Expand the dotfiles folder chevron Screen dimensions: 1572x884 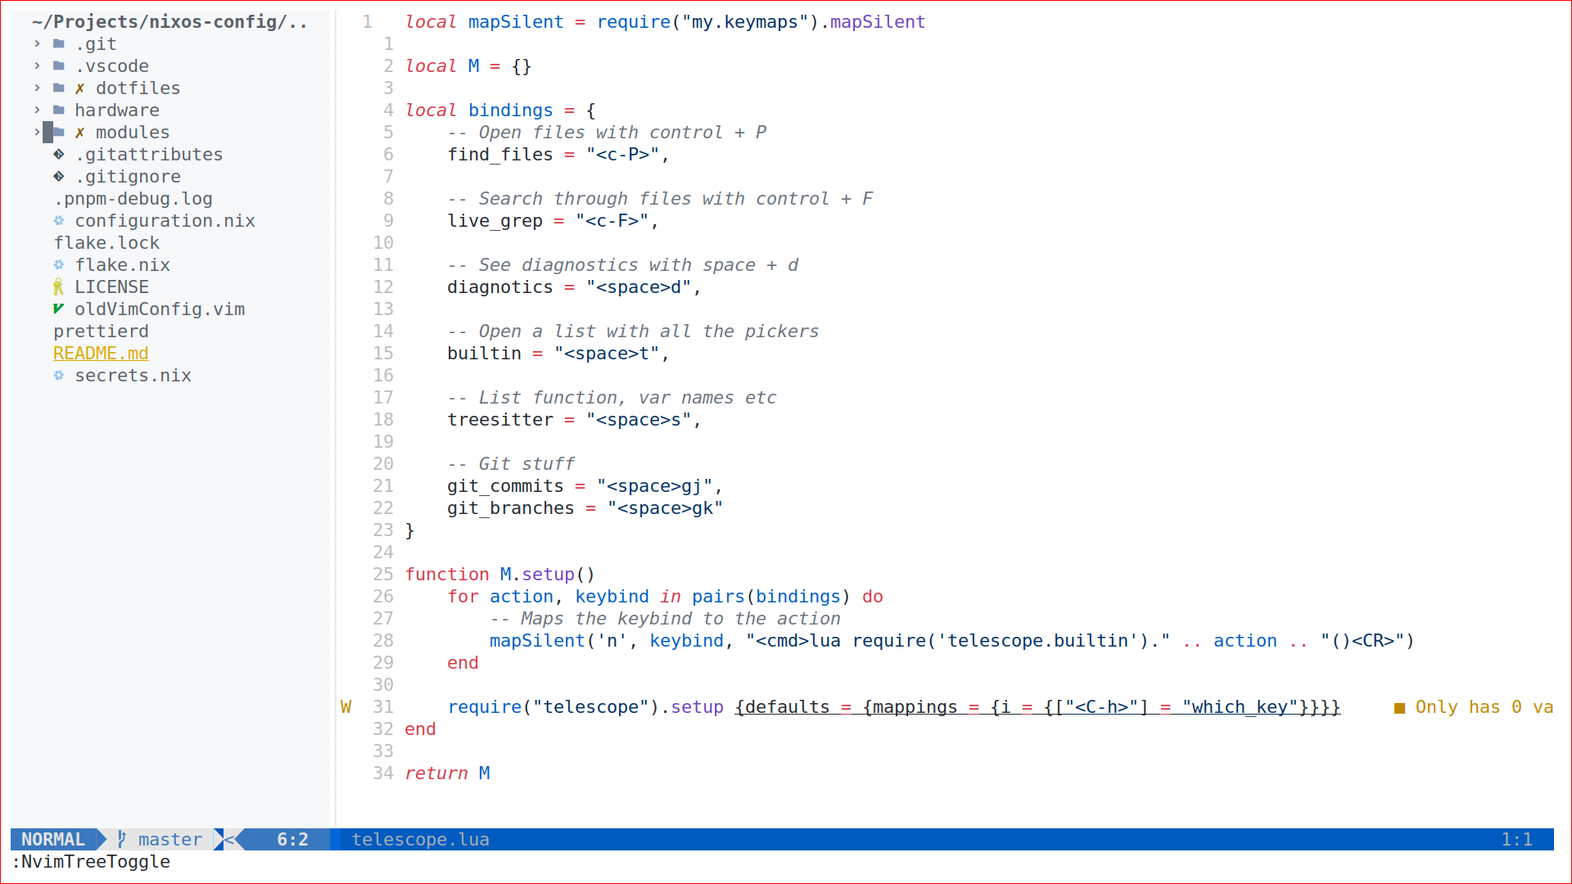pos(37,88)
